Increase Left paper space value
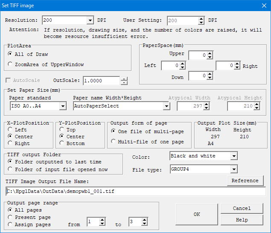This screenshot has width=271, height=233. click(x=182, y=64)
